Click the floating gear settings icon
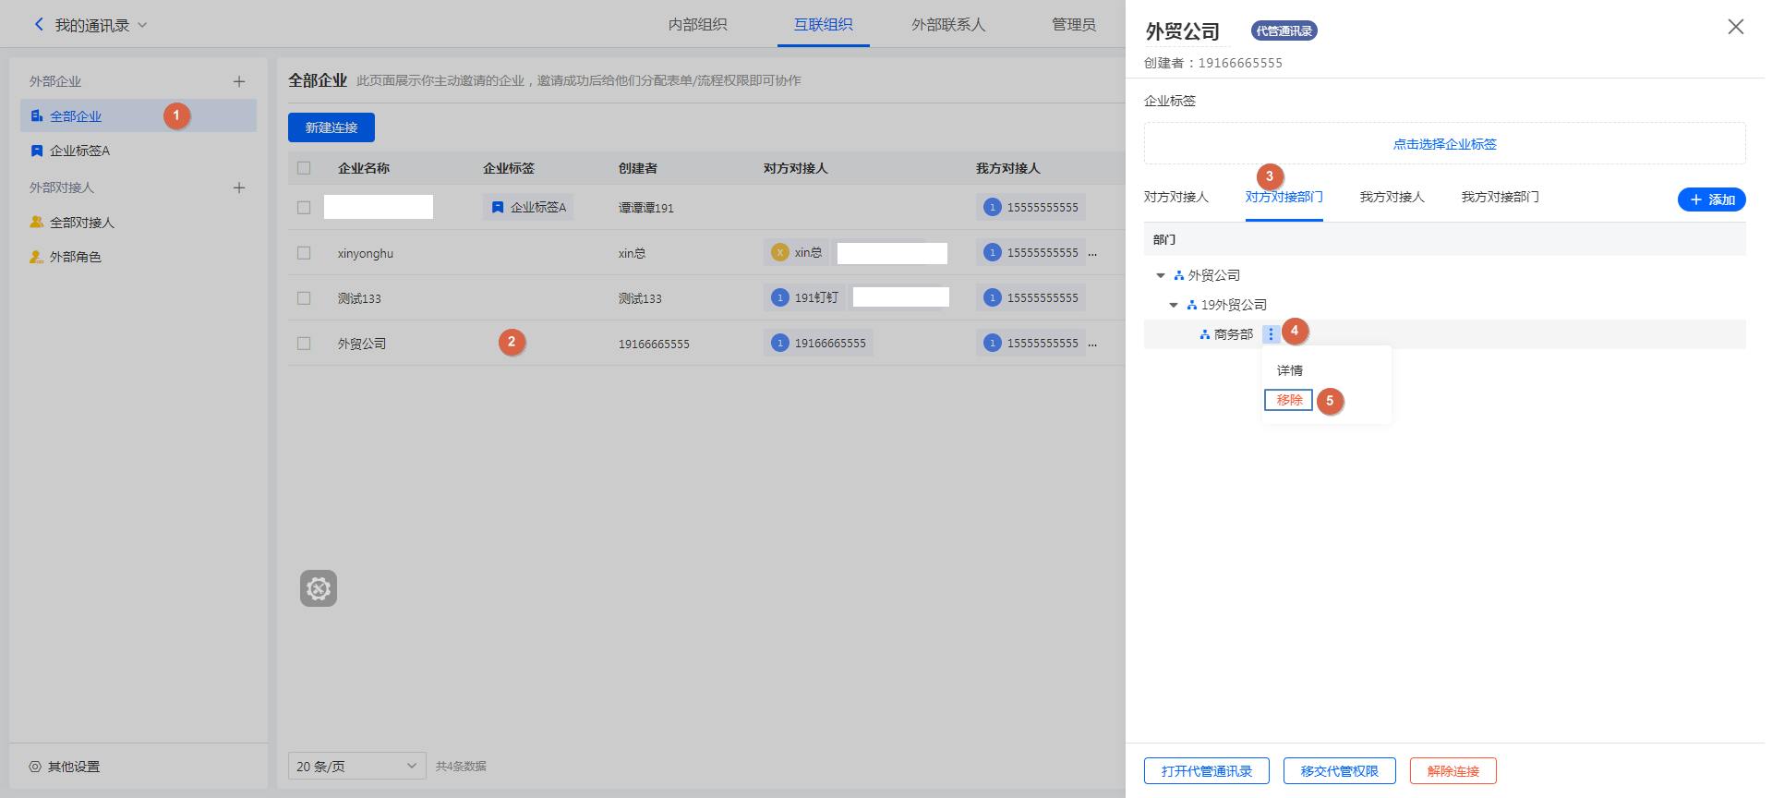Screen dimensions: 1772x798 (319, 588)
